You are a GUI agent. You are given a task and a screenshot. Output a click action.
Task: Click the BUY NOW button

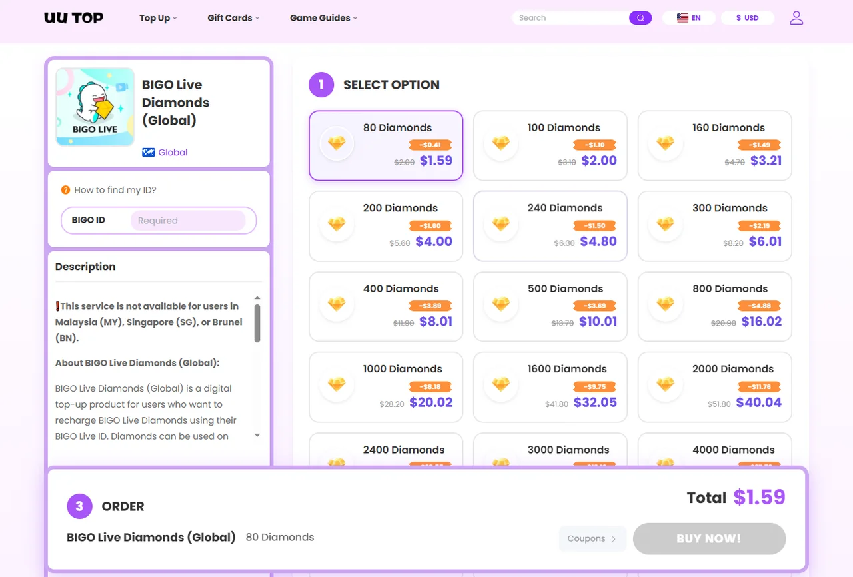709,539
